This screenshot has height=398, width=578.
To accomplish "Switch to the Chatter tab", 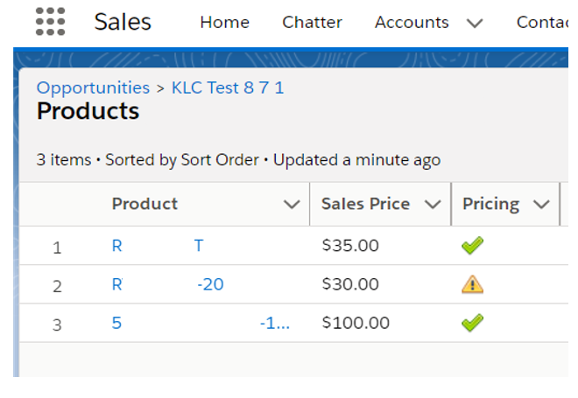I will (312, 22).
